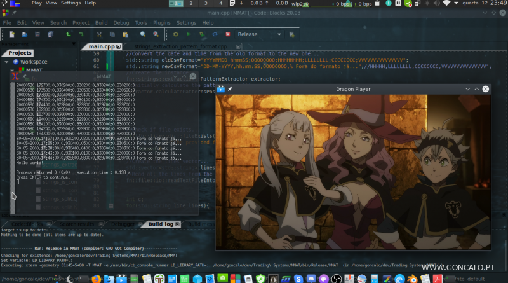Click the Build and run icon
The width and height of the screenshot is (508, 283).
pos(202,34)
